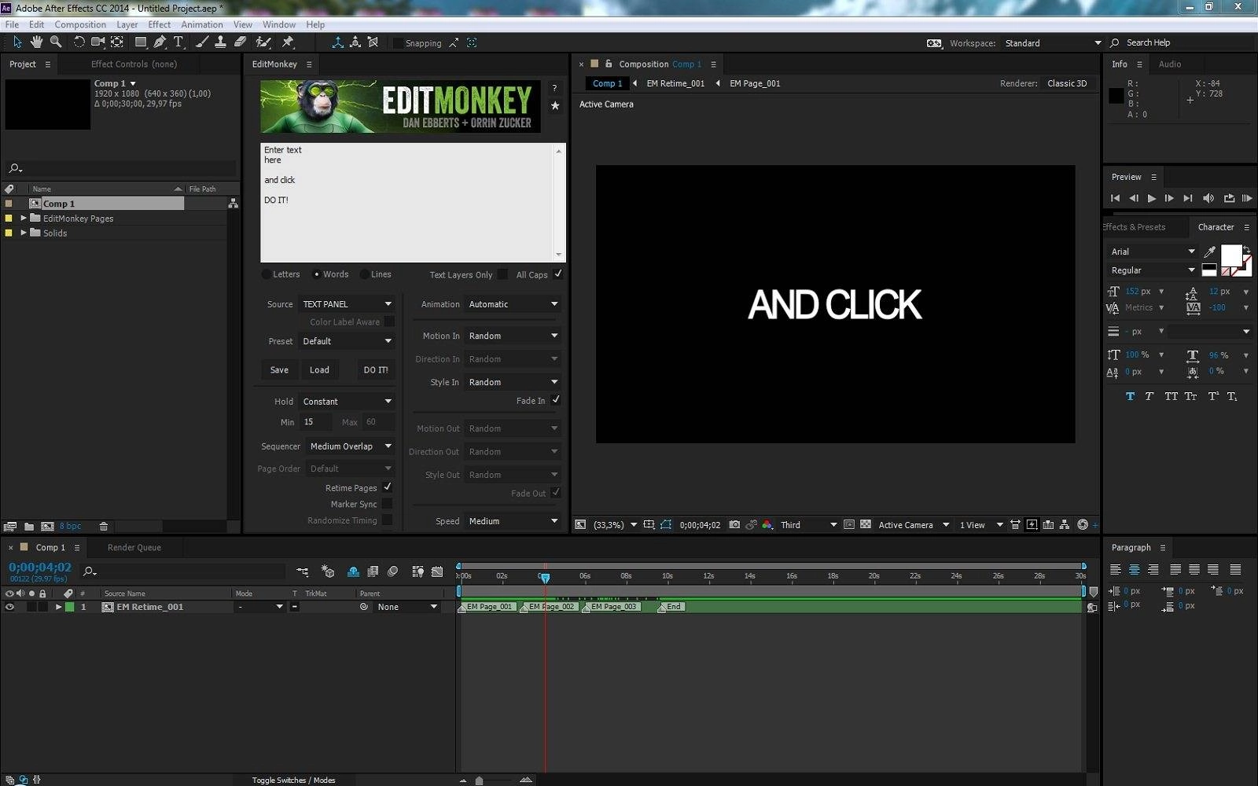
Task: Click the DO IT! button
Action: pos(376,369)
